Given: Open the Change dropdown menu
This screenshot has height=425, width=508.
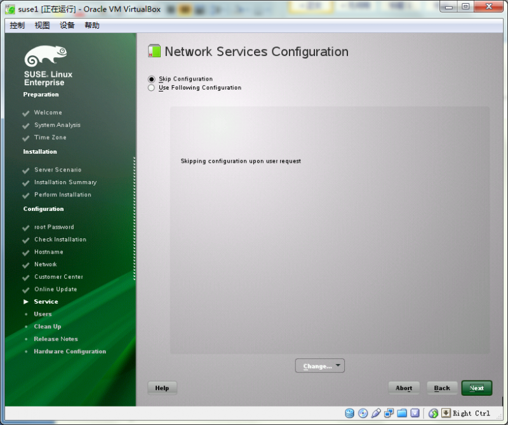Looking at the screenshot, I should [x=319, y=365].
